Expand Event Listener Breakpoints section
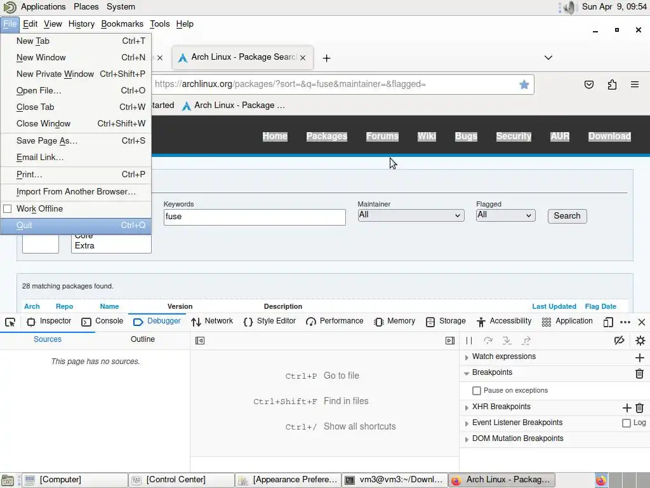Viewport: 650px width, 488px height. point(467,424)
